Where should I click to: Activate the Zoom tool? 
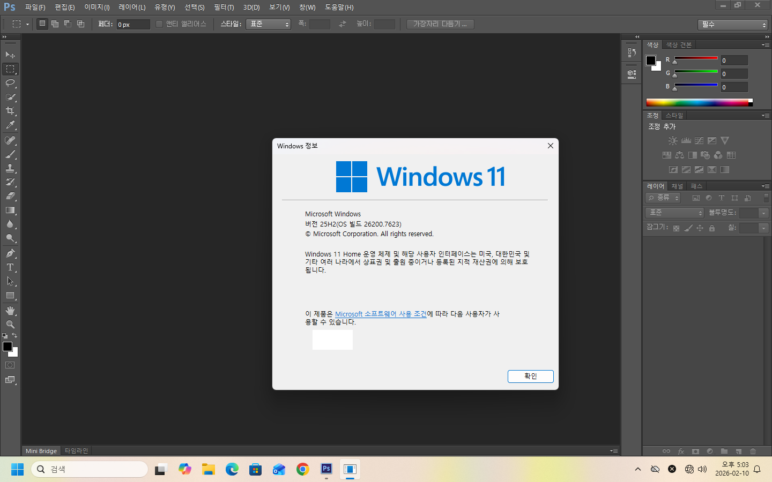pos(10,325)
